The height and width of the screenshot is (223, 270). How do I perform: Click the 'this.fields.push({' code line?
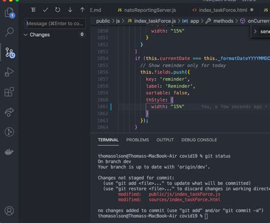[x=165, y=72]
